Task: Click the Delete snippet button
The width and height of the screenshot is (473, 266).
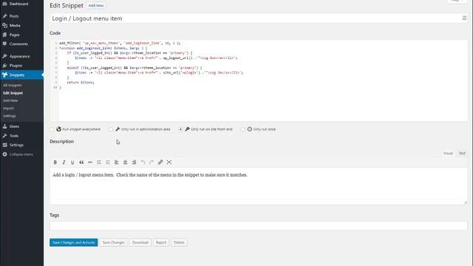Action: tap(179, 242)
